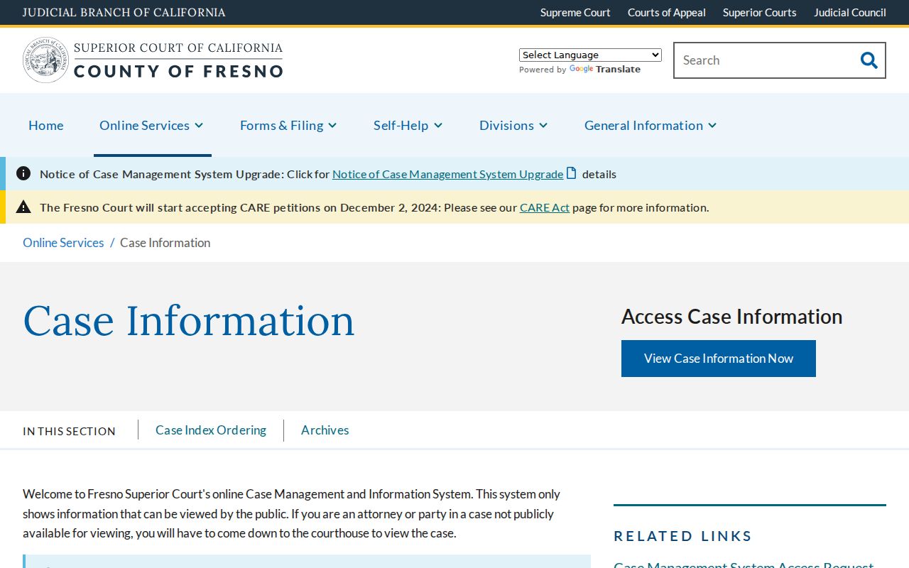The image size is (909, 568).
Task: Open the Judicial Council link
Action: pyautogui.click(x=850, y=12)
